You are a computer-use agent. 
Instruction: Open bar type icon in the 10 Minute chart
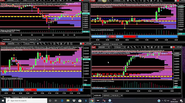[x=128, y=47]
